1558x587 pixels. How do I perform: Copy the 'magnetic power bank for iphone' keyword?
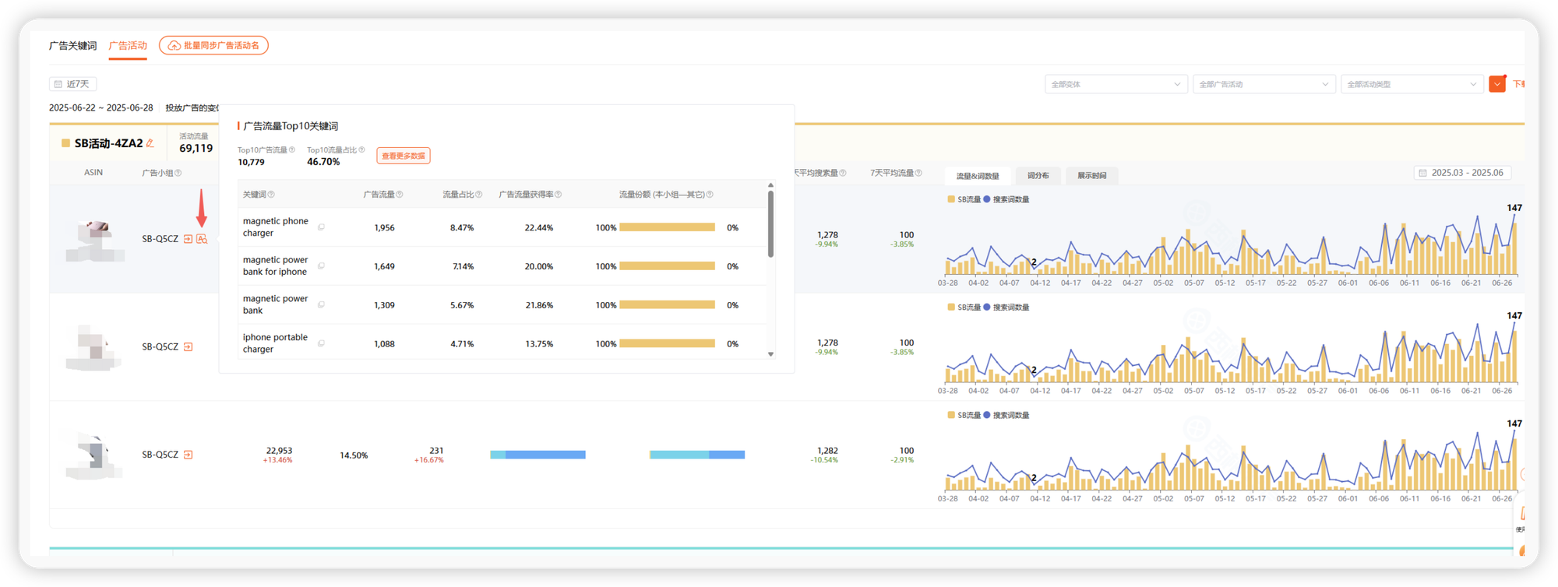pos(321,266)
